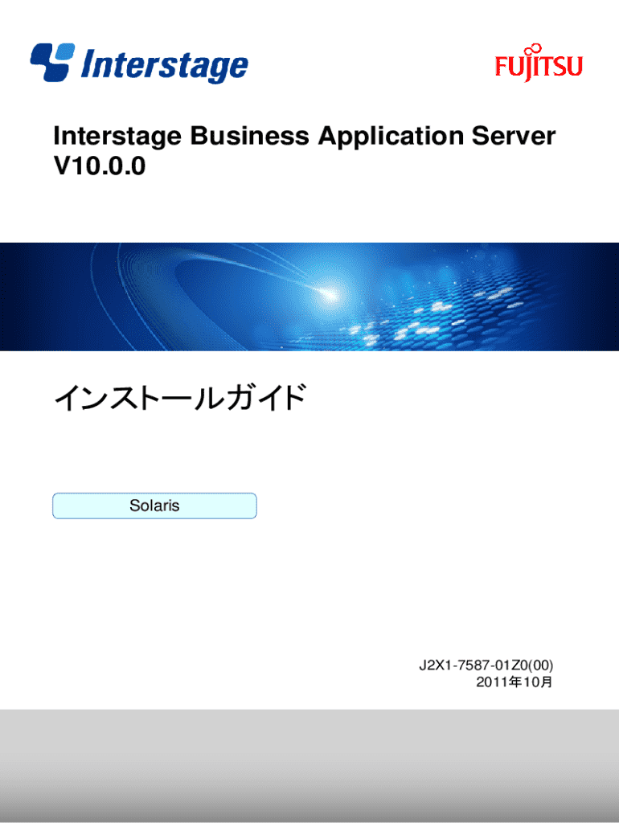Click the right side of the blue banner
The width and height of the screenshot is (619, 823).
pyautogui.click(x=563, y=297)
